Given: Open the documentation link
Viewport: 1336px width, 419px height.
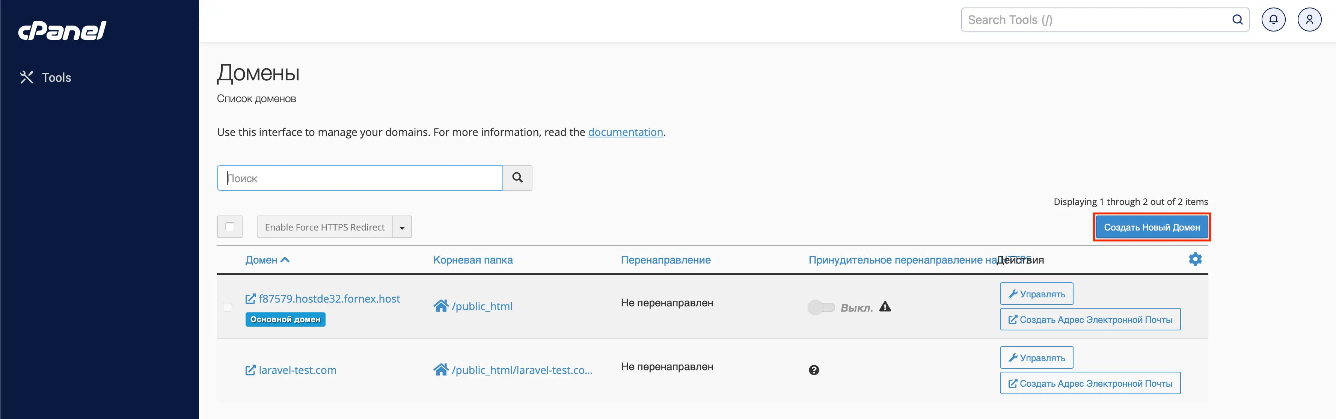Looking at the screenshot, I should tap(626, 132).
